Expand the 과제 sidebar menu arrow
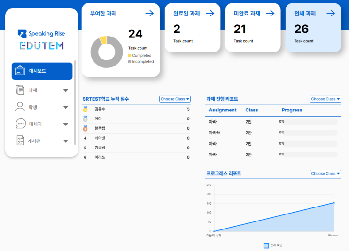Image resolution: width=349 pixels, height=251 pixels. coord(66,90)
